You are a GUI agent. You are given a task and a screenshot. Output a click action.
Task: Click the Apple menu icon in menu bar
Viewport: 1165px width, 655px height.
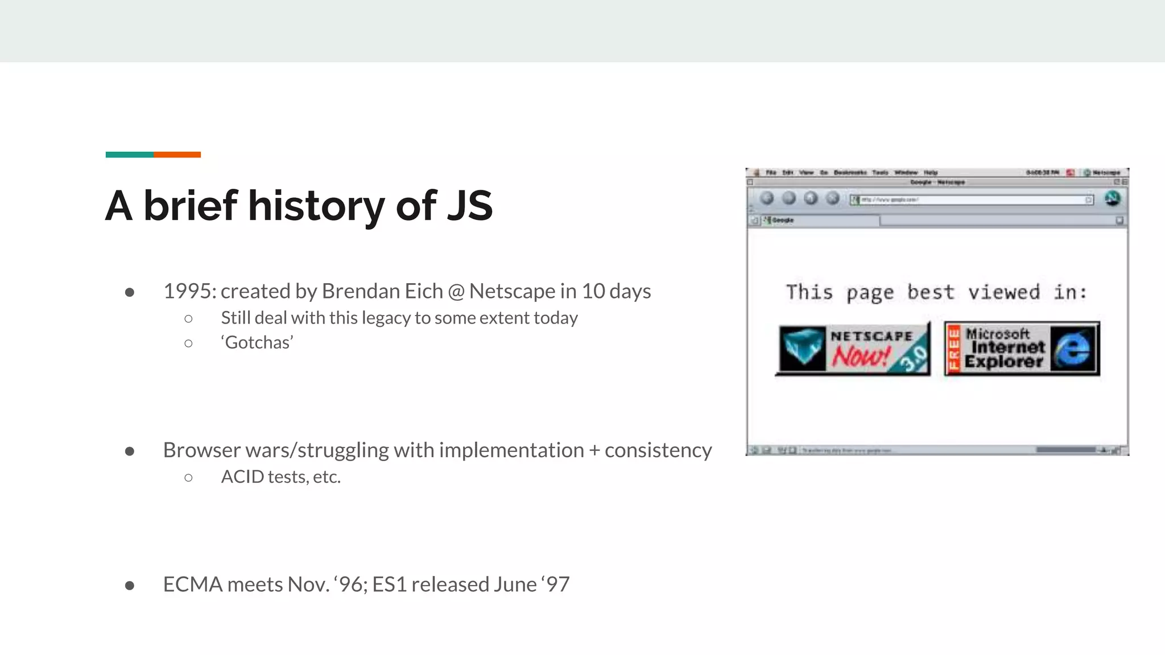(x=757, y=172)
